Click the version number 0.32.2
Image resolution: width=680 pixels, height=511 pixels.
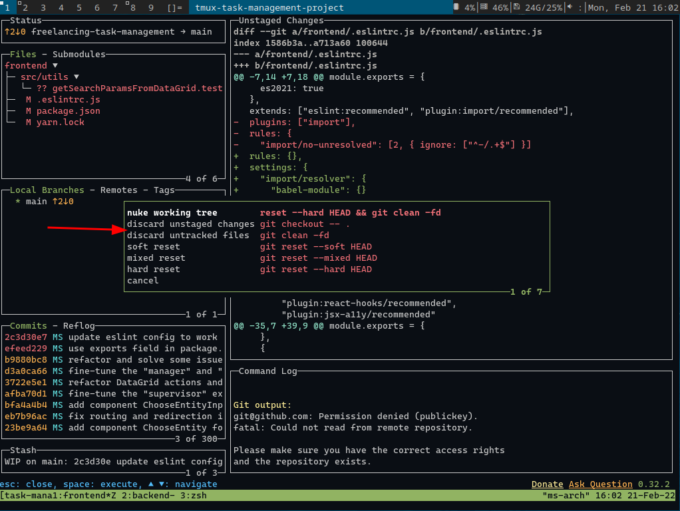pos(653,484)
